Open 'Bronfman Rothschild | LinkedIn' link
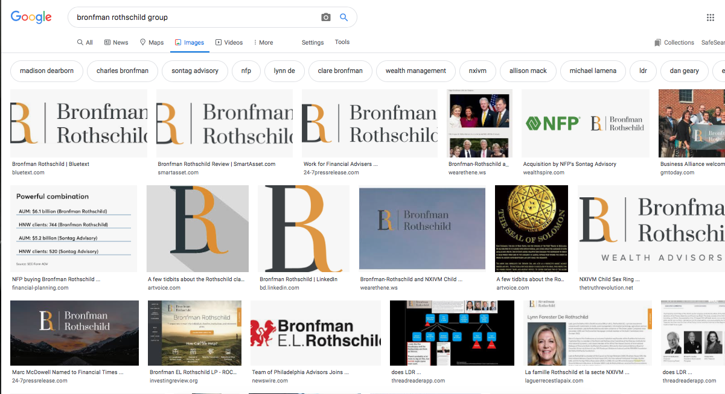The width and height of the screenshot is (725, 394). [298, 279]
